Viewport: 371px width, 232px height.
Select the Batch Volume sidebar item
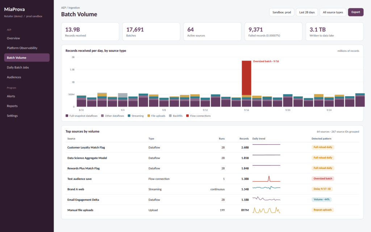coord(27,58)
